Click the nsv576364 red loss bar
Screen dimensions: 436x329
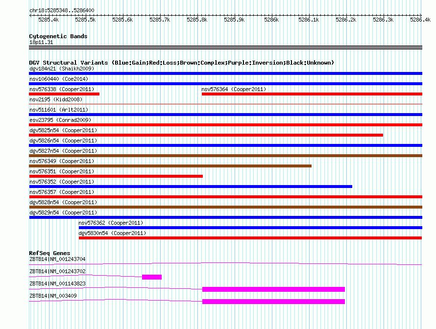pyautogui.click(x=312, y=94)
